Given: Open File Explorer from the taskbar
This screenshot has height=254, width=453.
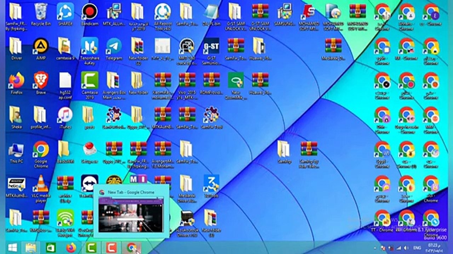Looking at the screenshot, I should 31,248.
